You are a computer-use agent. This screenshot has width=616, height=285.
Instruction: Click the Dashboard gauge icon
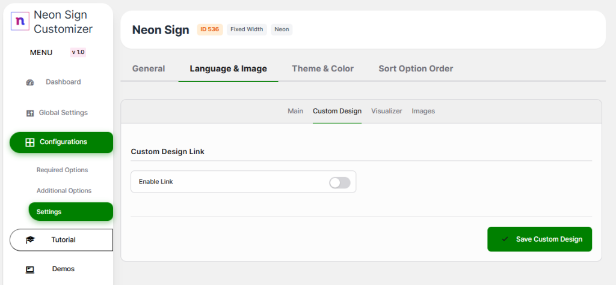30,82
